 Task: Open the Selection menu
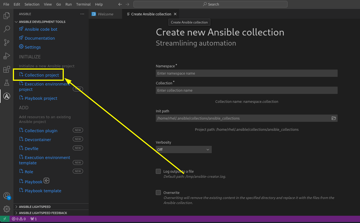[32, 4]
